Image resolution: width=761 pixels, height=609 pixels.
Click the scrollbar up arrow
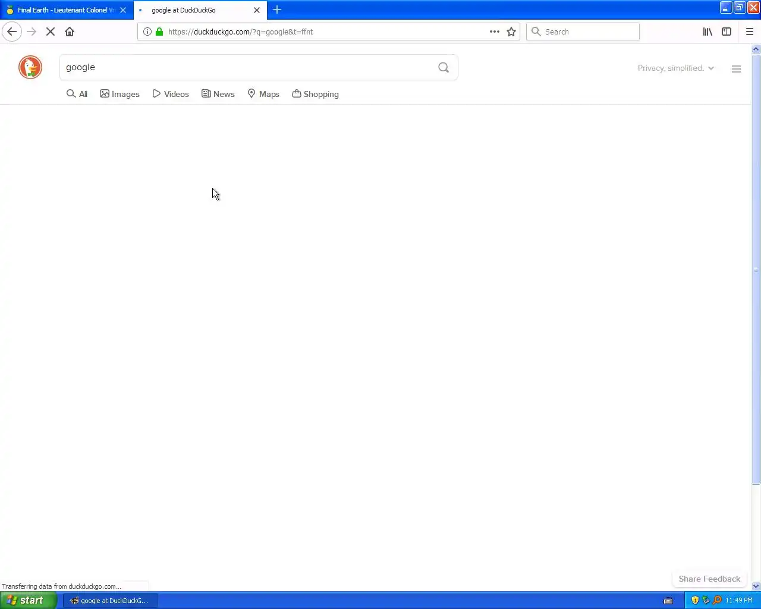tap(756, 49)
